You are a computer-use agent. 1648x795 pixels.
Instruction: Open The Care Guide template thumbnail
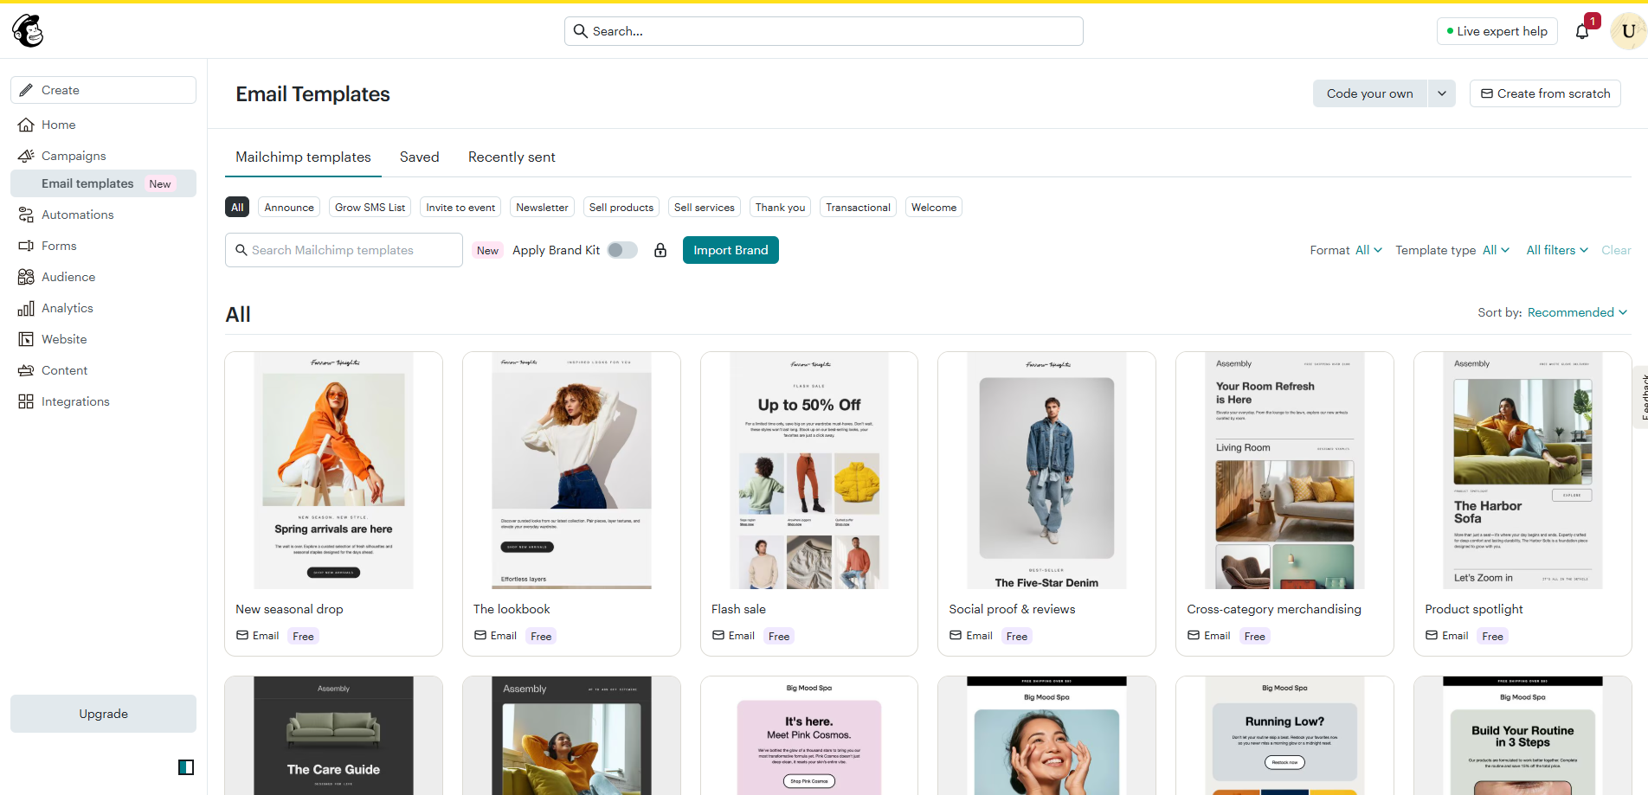click(333, 735)
